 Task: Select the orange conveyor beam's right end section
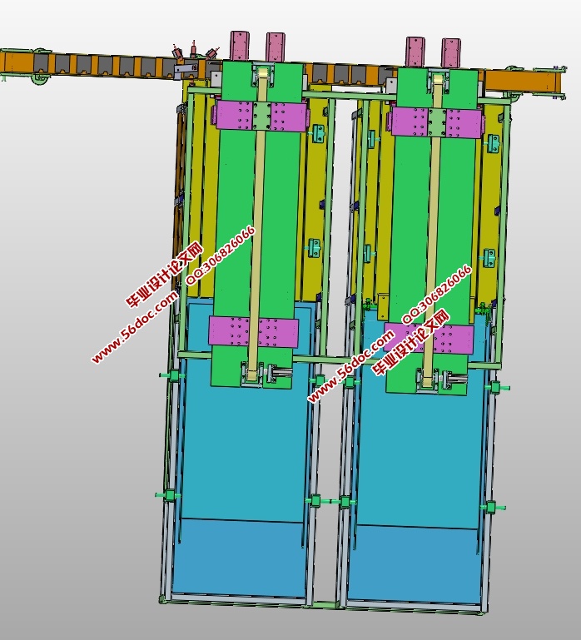523,81
